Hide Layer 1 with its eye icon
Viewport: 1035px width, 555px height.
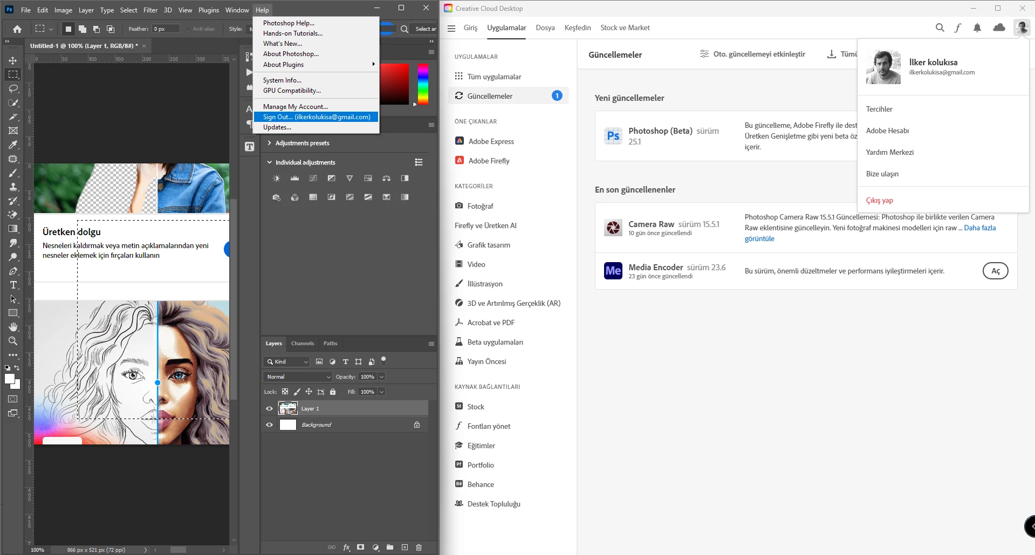point(269,409)
